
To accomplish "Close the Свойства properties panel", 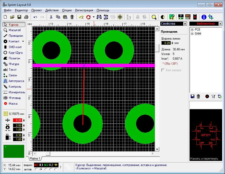I will [x=185, y=24].
